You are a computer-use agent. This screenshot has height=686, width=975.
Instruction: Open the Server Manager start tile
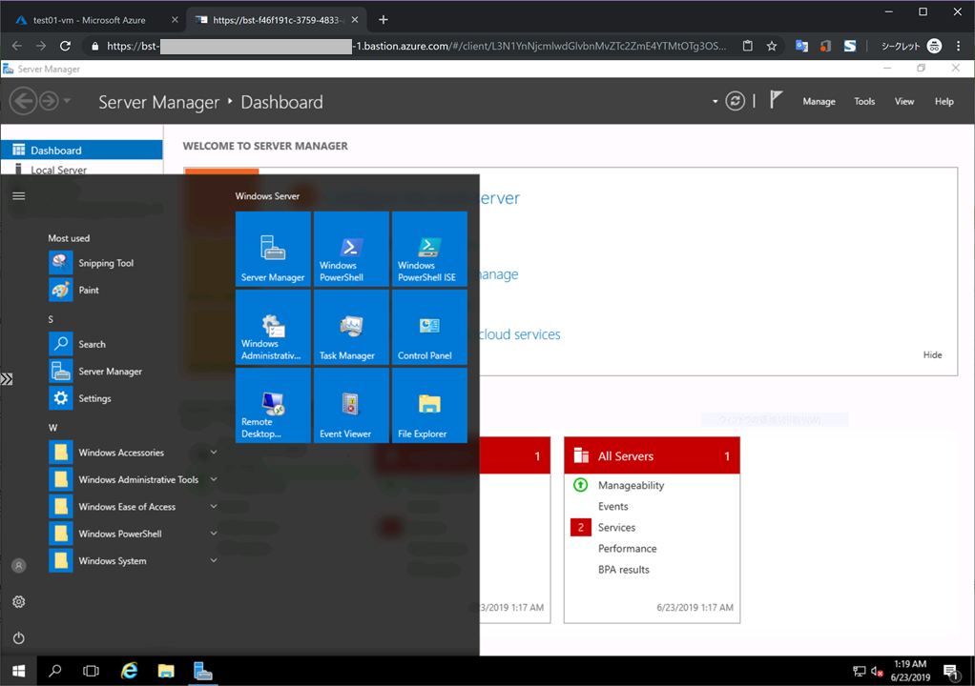coord(273,249)
